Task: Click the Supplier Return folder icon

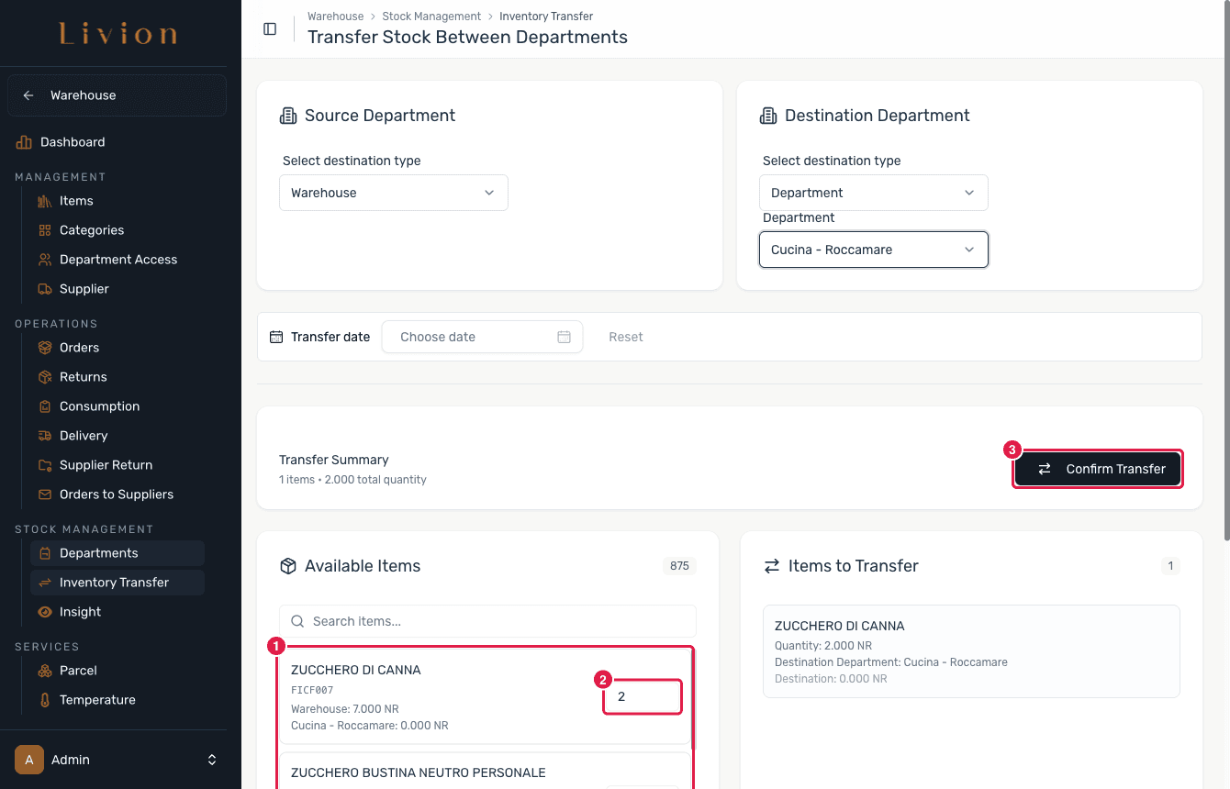Action: pyautogui.click(x=44, y=465)
